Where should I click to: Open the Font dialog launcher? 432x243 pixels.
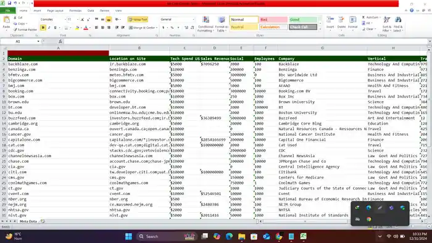pyautogui.click(x=90, y=36)
